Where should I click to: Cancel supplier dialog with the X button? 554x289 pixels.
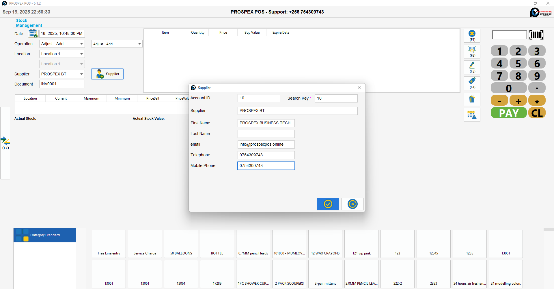(352, 204)
